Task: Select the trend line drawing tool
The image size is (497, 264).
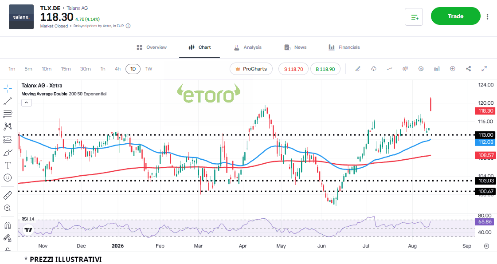Action: [8, 101]
